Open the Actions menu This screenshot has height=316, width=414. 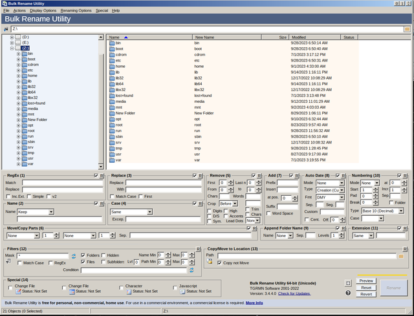(x=19, y=10)
